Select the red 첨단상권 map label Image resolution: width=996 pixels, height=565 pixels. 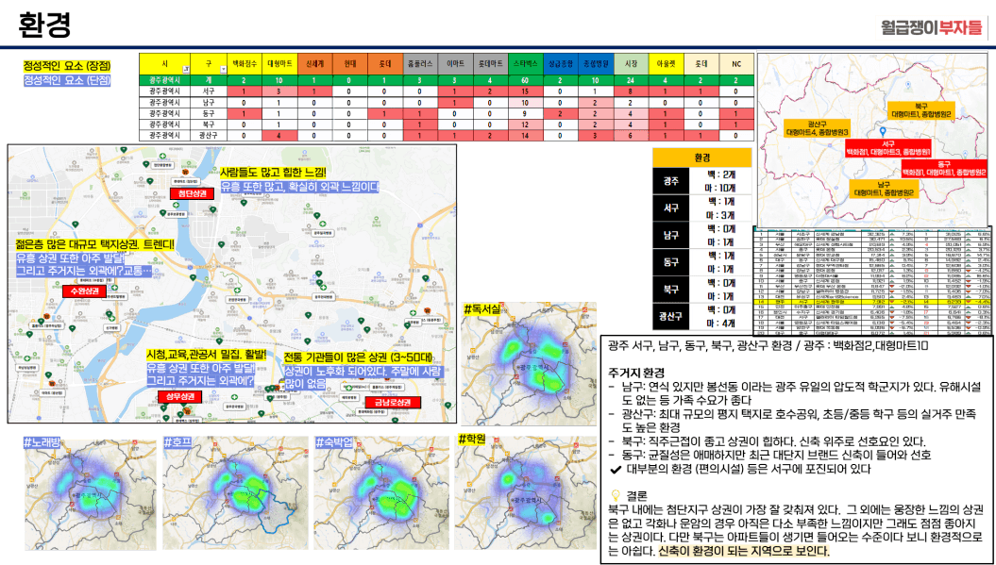click(192, 193)
